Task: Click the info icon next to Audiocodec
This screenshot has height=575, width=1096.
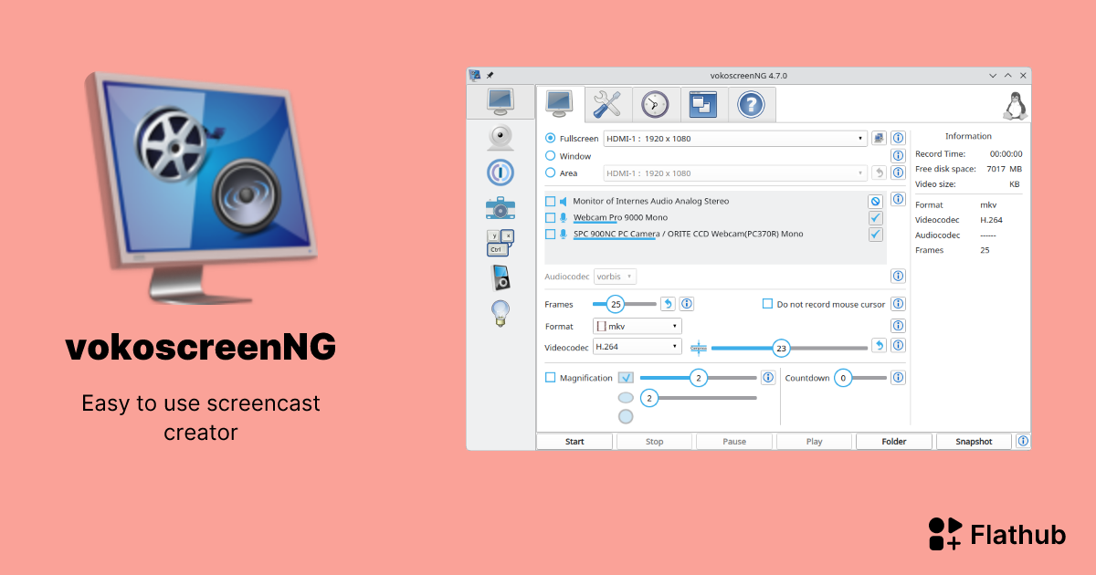Action: pos(897,276)
